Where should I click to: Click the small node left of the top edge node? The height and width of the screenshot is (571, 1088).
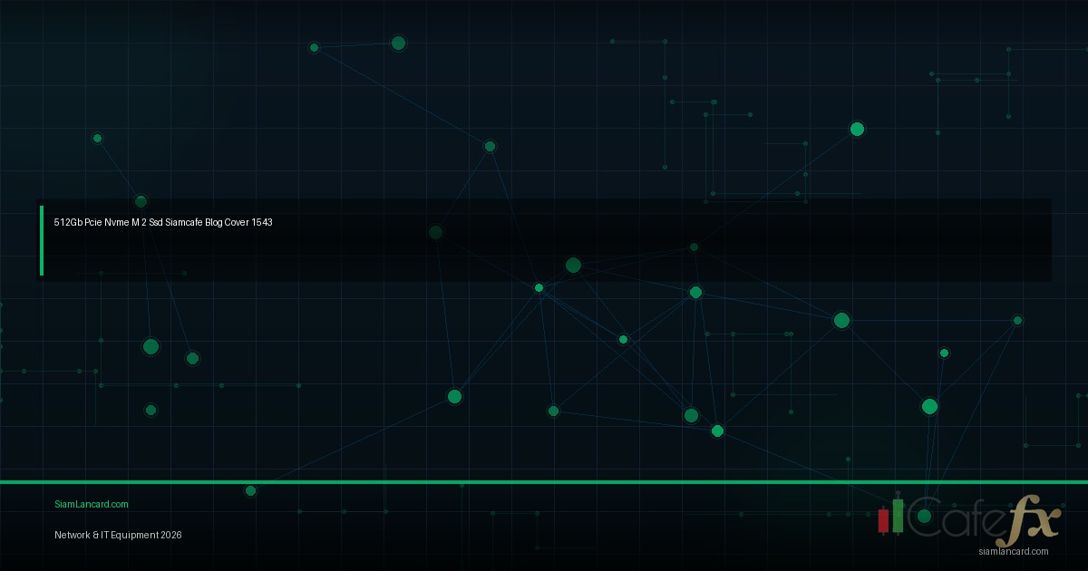tap(314, 47)
